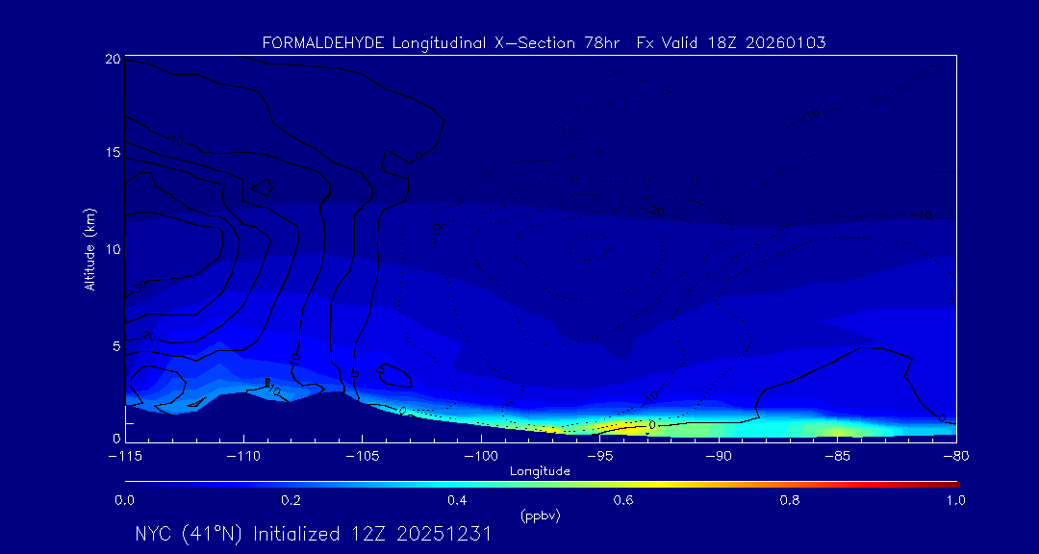Viewport: 1039px width, 554px height.
Task: Click the -80 longitude tick label
Action: point(955,457)
